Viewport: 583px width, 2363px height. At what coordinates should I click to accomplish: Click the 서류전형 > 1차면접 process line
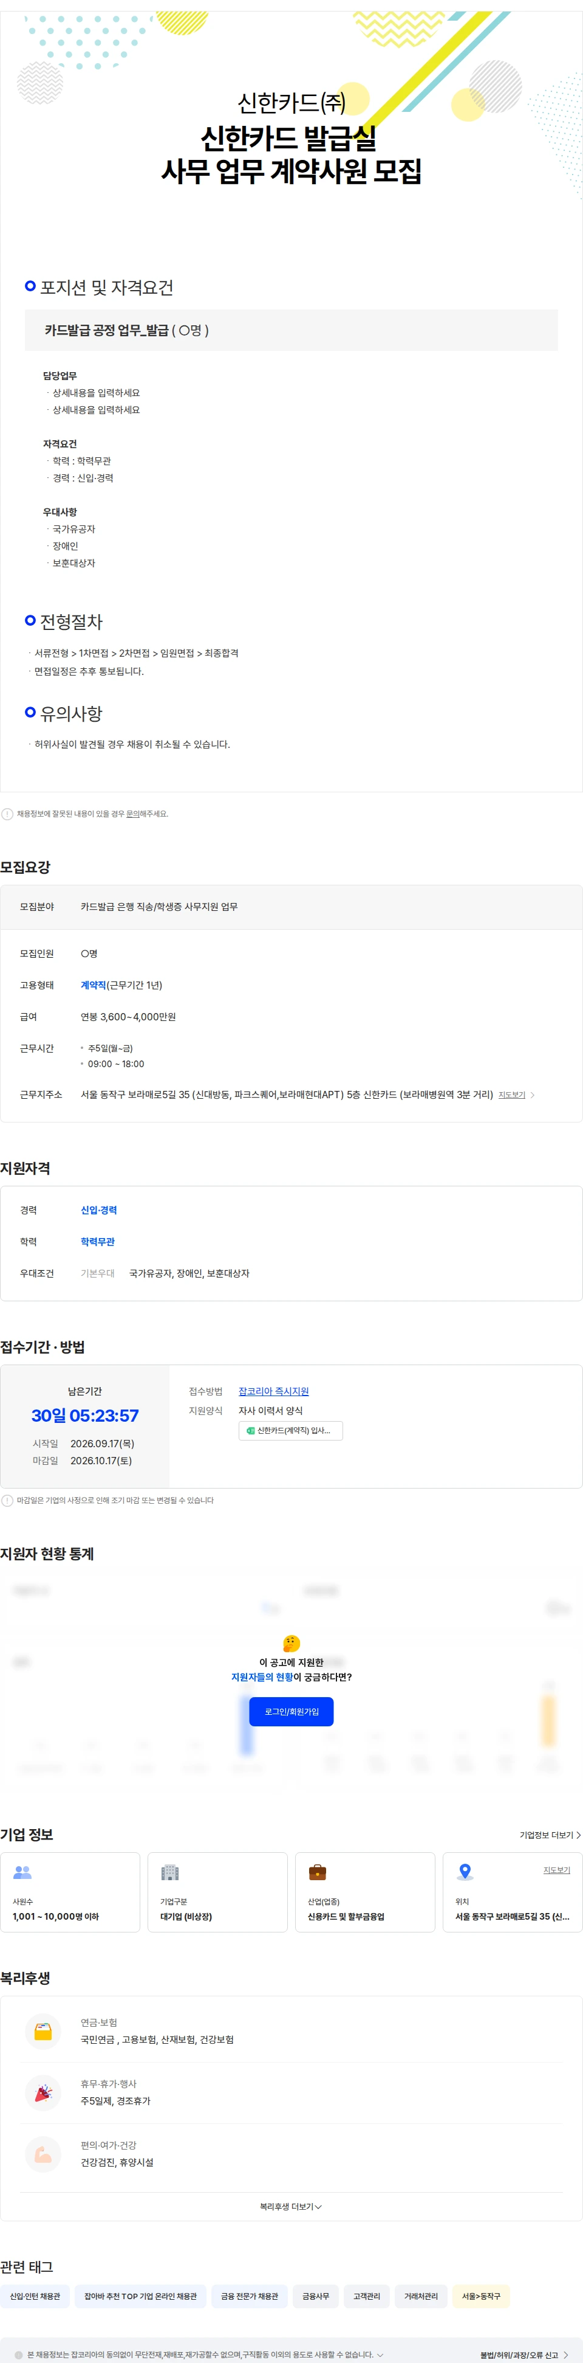135,653
